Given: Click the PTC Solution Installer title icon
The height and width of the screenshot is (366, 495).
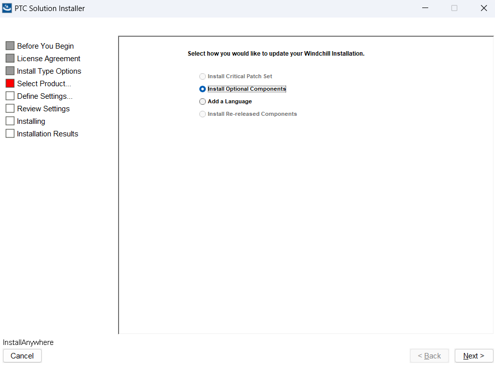Looking at the screenshot, I should pos(7,8).
